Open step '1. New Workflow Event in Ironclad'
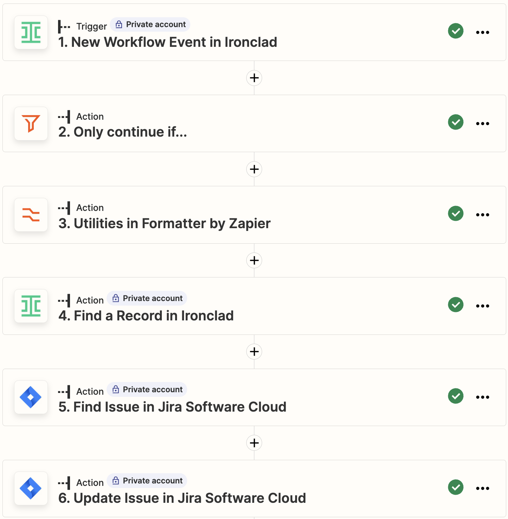Screen dimensions: 508x519 pos(254,32)
